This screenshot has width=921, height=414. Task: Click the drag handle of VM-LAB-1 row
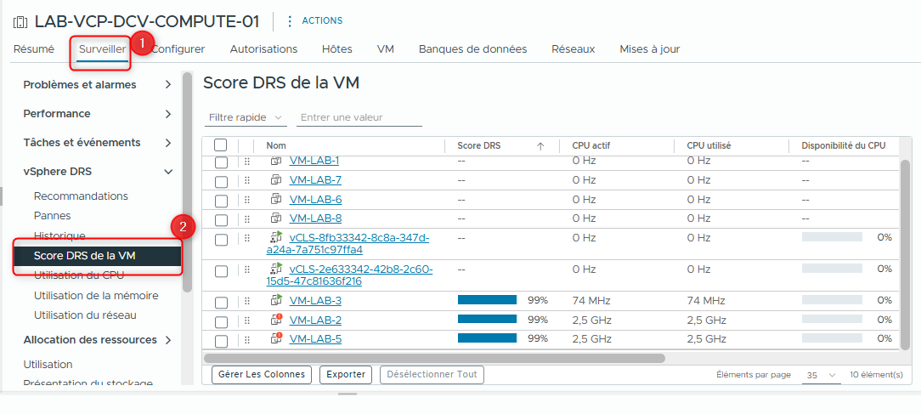246,162
